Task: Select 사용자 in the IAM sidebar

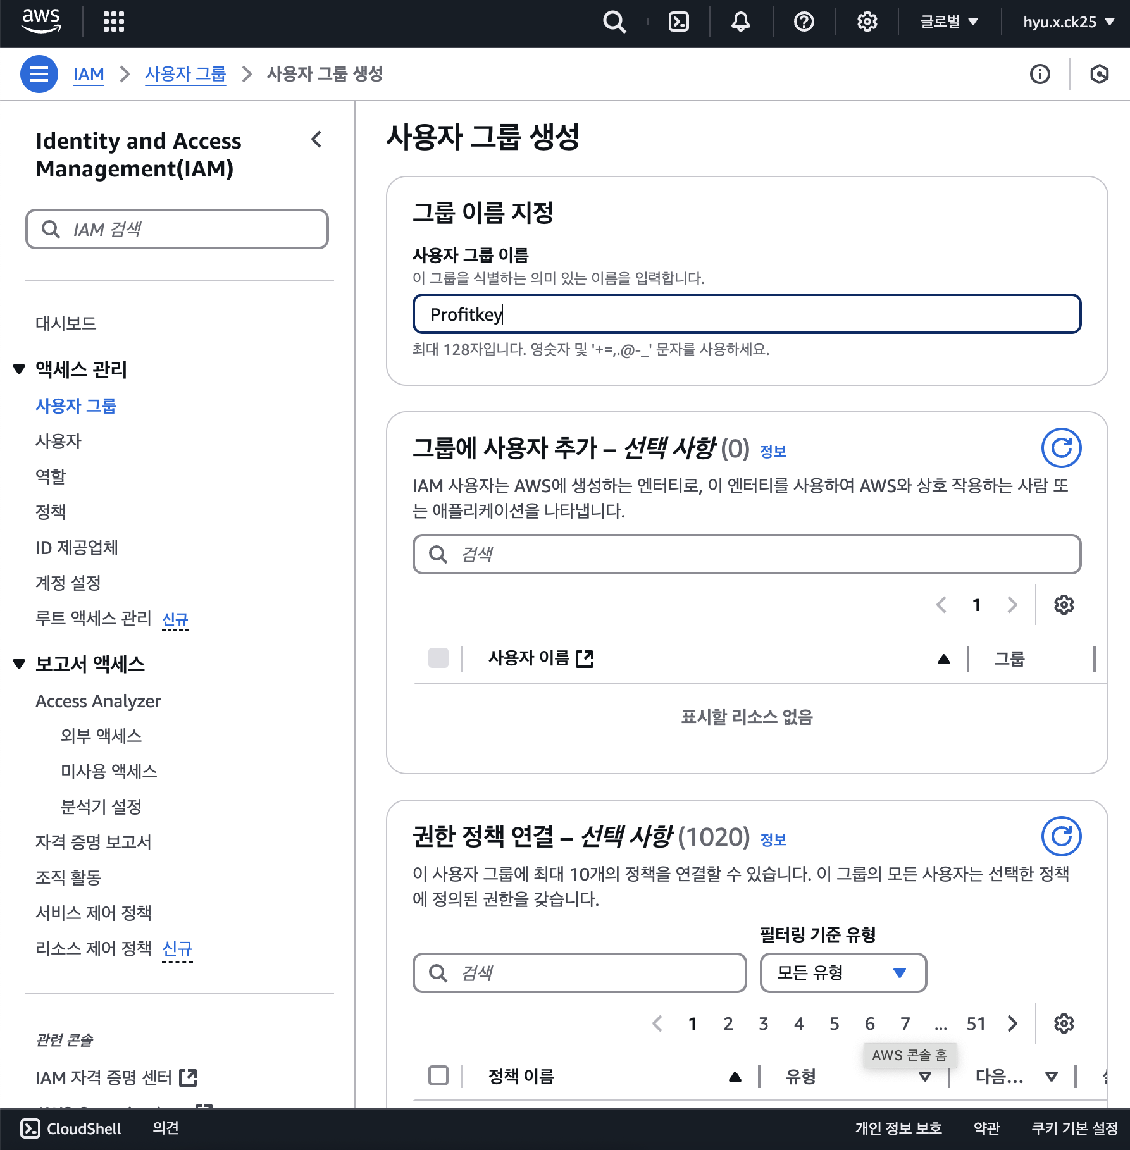Action: [x=58, y=441]
